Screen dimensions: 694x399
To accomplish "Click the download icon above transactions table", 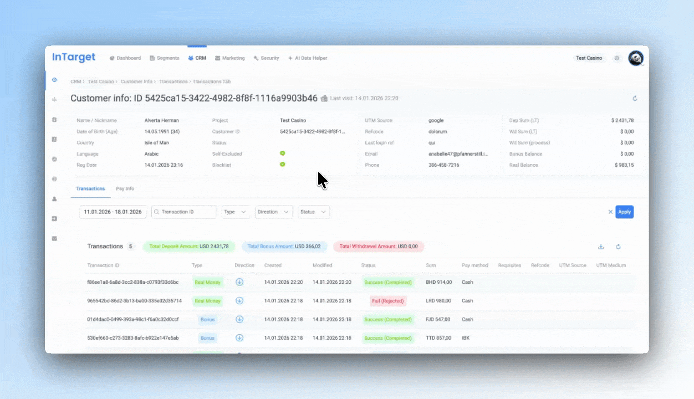I will [x=601, y=247].
